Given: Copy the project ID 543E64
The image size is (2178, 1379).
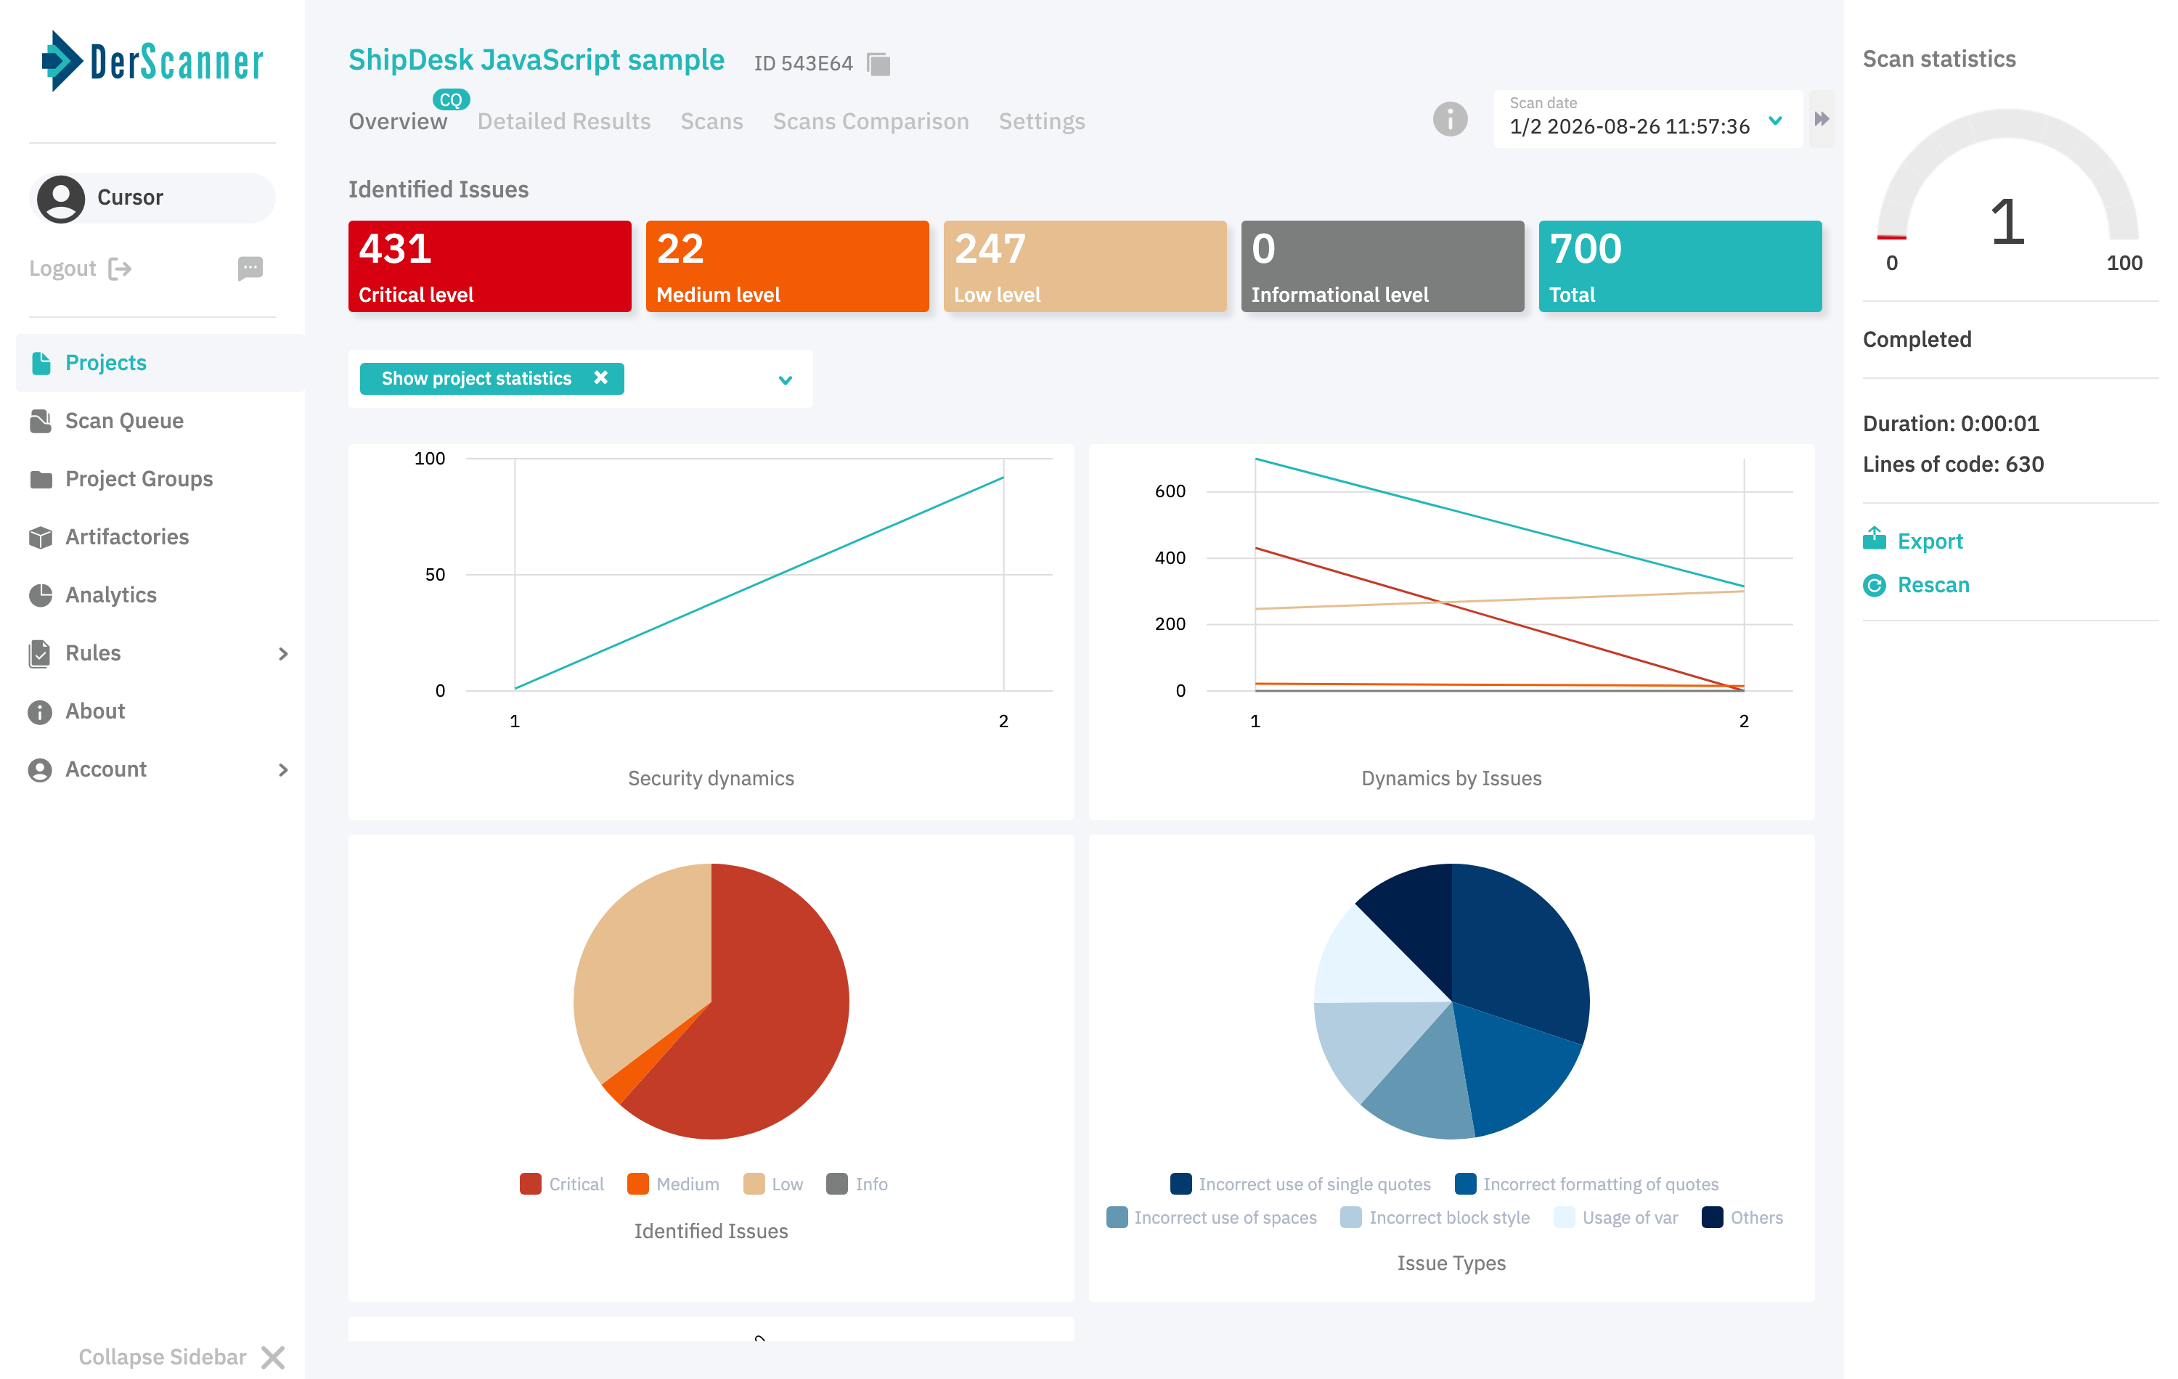Looking at the screenshot, I should (x=878, y=63).
